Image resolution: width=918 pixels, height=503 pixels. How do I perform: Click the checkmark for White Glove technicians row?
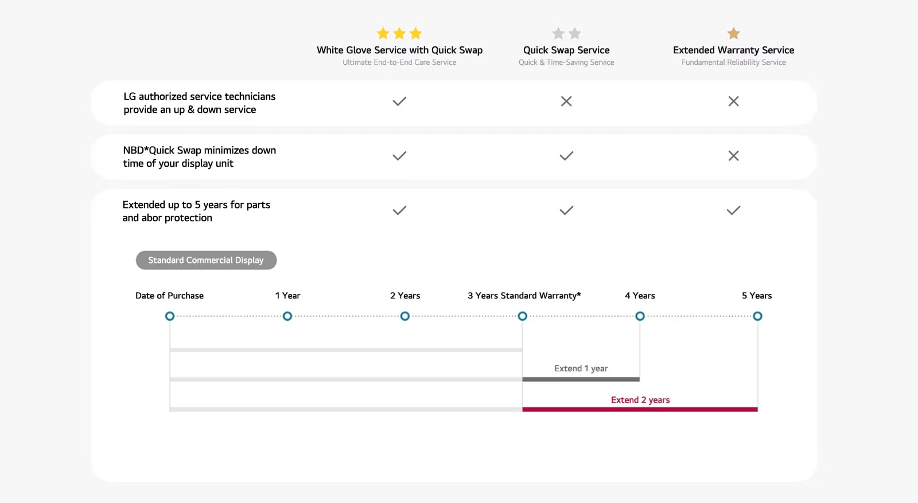coord(399,101)
